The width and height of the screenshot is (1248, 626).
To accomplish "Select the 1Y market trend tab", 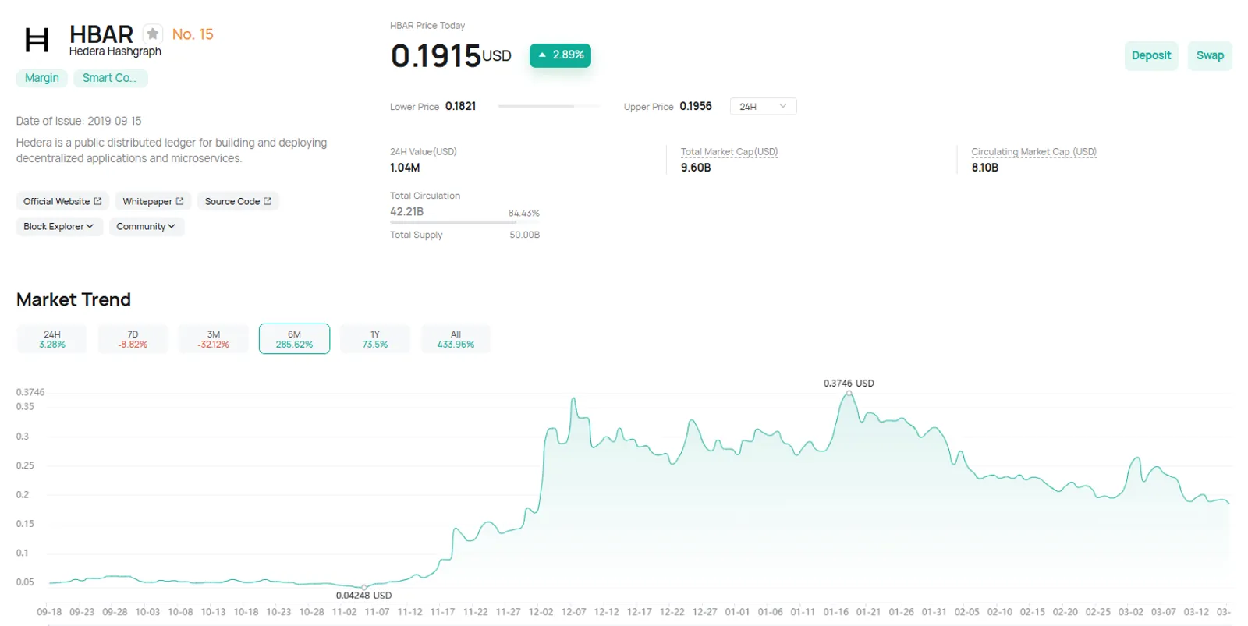I will pos(375,339).
